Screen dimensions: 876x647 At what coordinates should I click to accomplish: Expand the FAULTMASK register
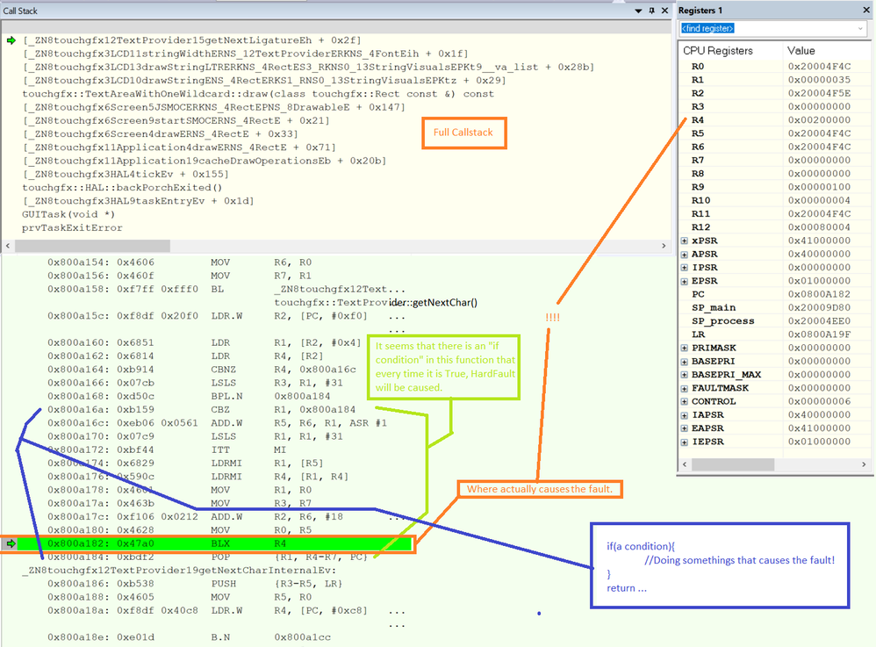(685, 388)
